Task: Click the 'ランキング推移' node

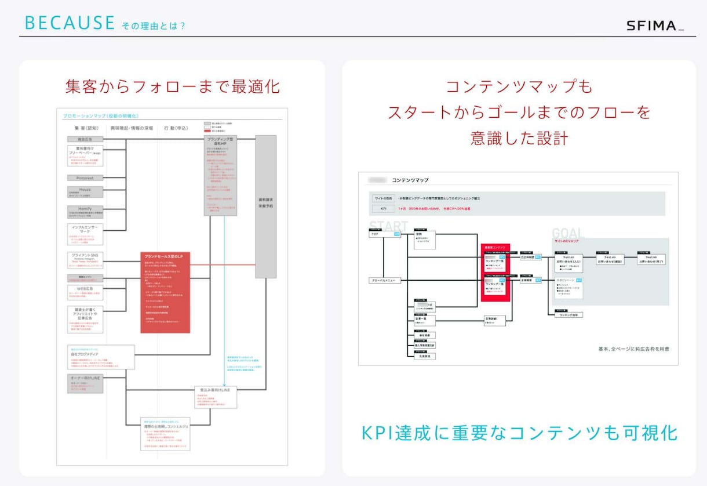Action: pos(568,315)
